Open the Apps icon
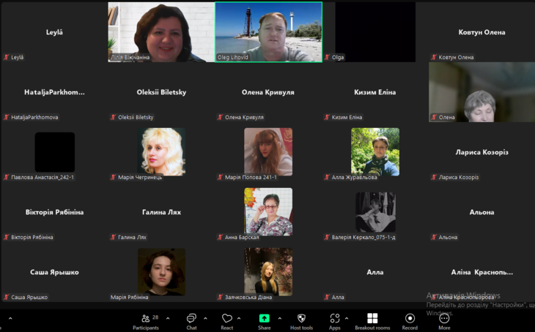535x332 pixels. point(335,318)
